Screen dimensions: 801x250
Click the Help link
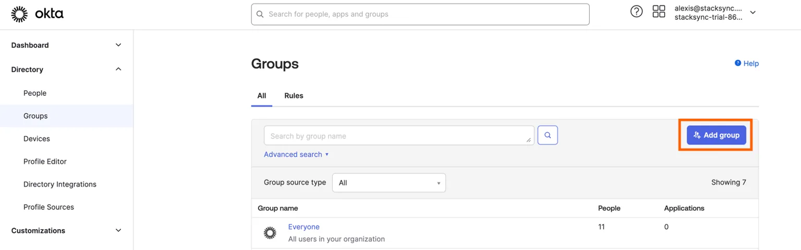coord(751,64)
